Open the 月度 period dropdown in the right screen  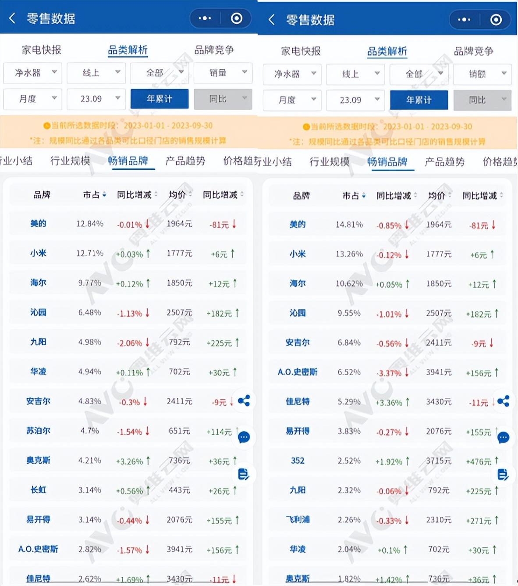tap(292, 100)
